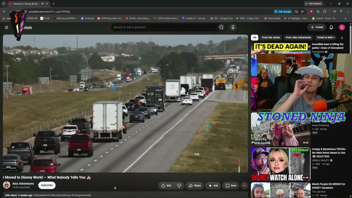This screenshot has height=198, width=352.
Task: Select the From the series chip
Action: click(x=271, y=38)
